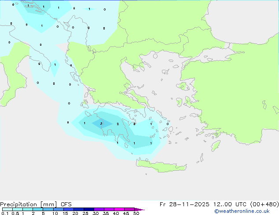Viewport: 279px width, 215px height.
Task: Select the 2–5 mm legend color swatch
Action: [38, 209]
